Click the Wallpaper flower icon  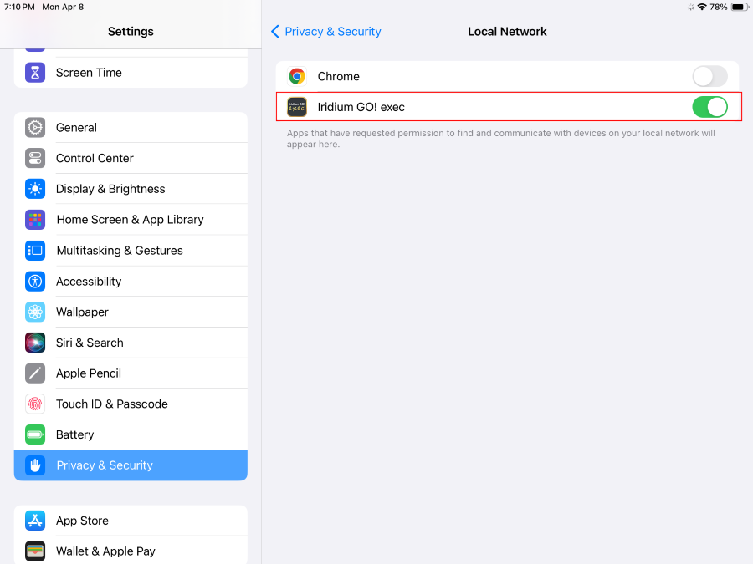[x=35, y=312]
